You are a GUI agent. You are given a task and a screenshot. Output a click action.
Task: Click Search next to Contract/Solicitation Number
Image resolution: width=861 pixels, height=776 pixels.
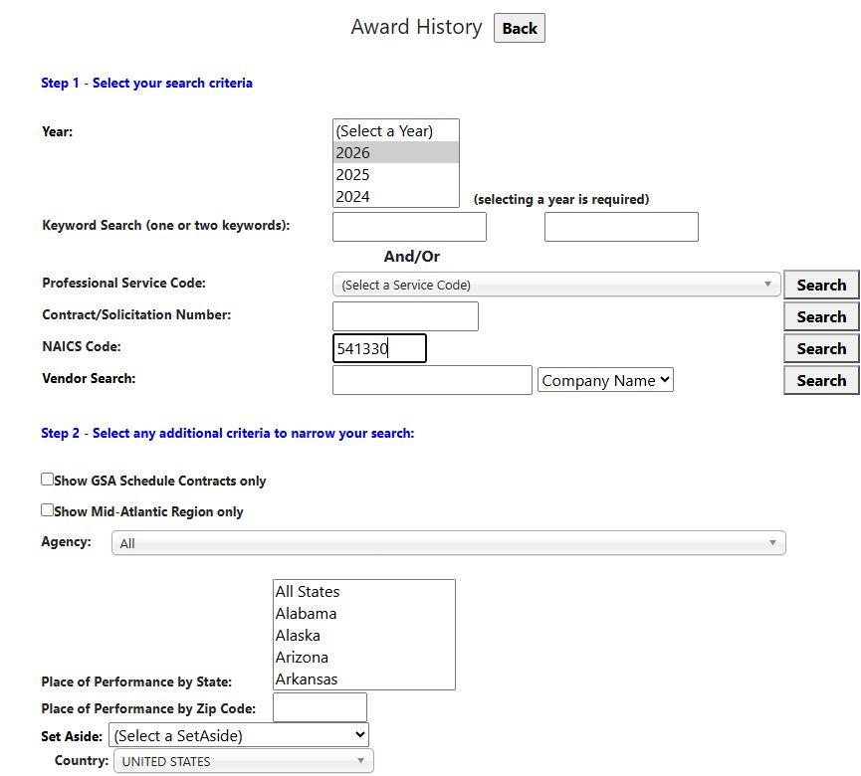click(821, 316)
